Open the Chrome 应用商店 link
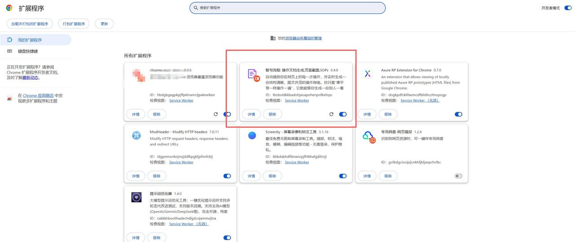Viewport: 575px width, 242px height. 38,96
